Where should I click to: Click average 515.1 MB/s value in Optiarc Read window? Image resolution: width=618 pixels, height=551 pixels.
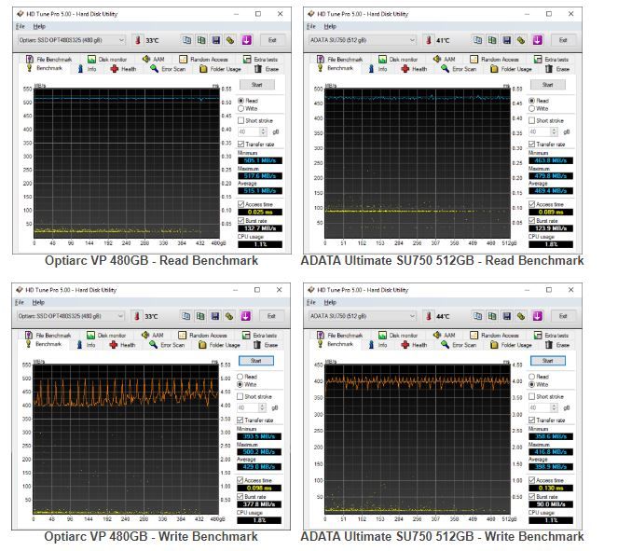[260, 191]
